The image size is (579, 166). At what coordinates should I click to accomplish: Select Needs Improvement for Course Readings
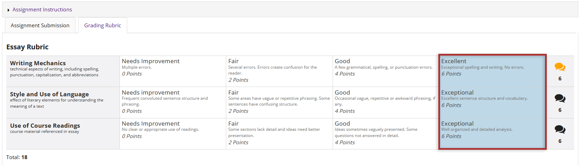pyautogui.click(x=173, y=134)
